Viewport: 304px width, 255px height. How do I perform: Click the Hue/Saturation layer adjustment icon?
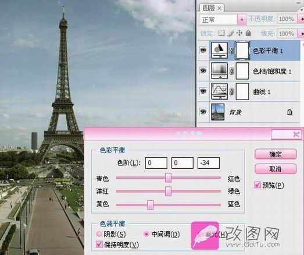(x=219, y=70)
